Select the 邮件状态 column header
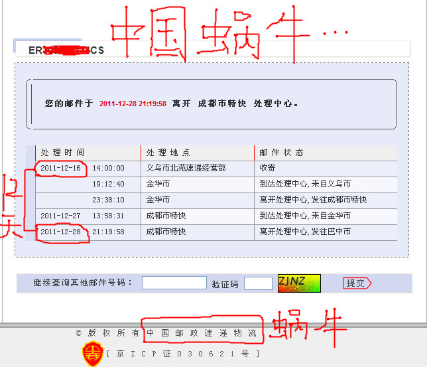429x367 pixels. click(x=281, y=153)
